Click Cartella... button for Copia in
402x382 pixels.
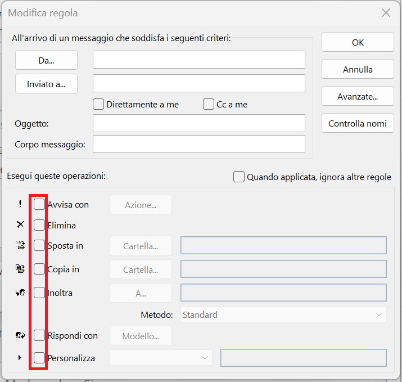click(x=141, y=269)
